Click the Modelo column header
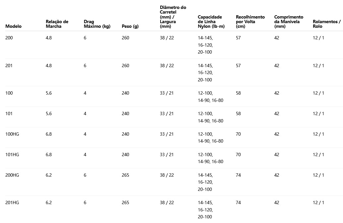This screenshot has height=223, width=343. click(x=14, y=26)
